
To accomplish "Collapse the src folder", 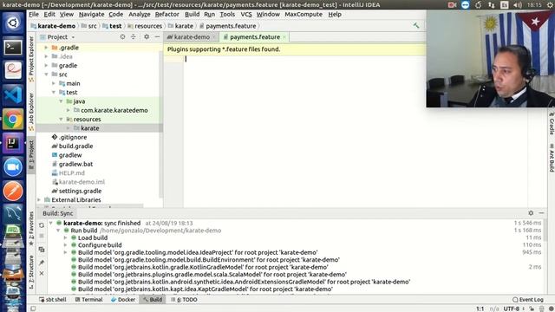I will 46,75.
